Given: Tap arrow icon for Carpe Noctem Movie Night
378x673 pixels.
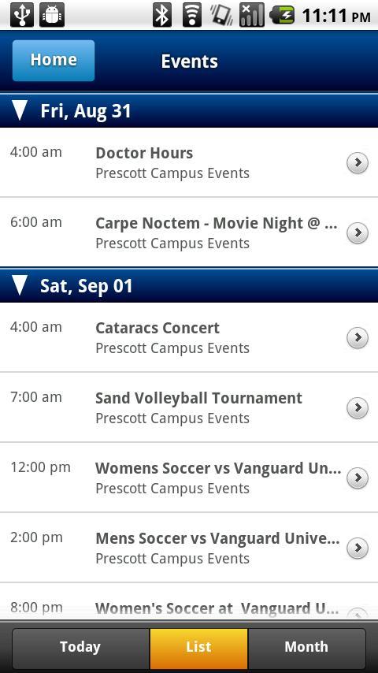Looking at the screenshot, I should tap(358, 233).
